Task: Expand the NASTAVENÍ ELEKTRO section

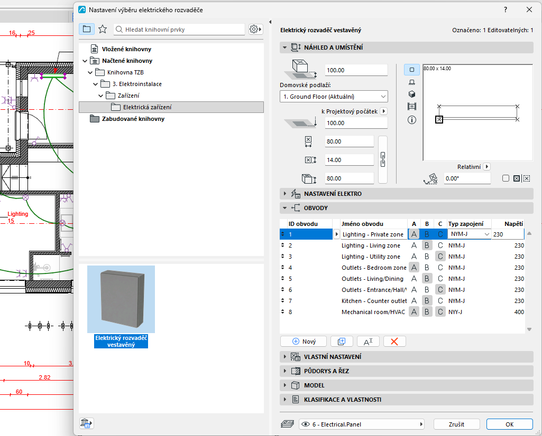Action: pos(285,194)
